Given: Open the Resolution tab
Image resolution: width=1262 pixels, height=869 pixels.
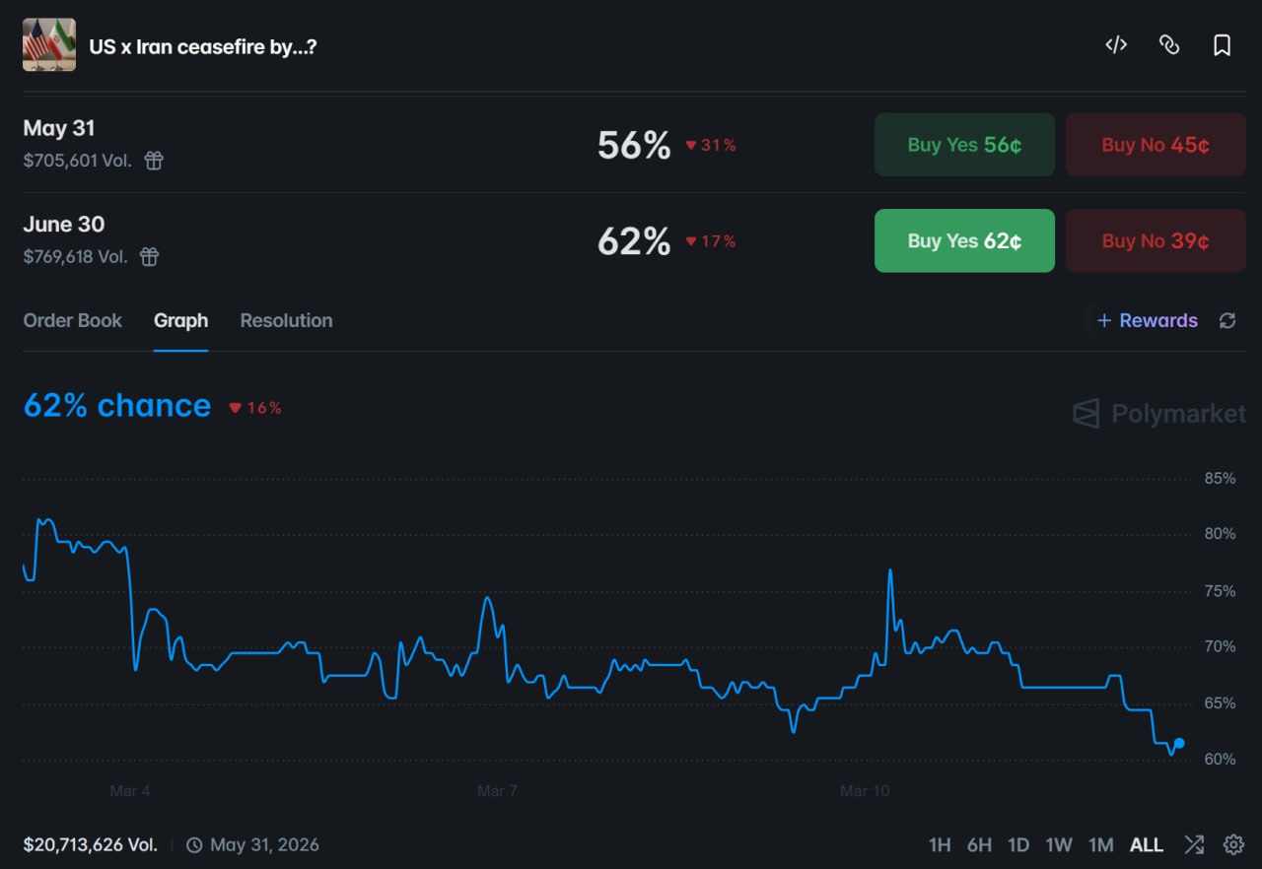Looking at the screenshot, I should tap(286, 320).
